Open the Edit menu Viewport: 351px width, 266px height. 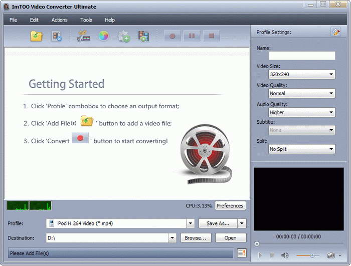[x=34, y=20]
